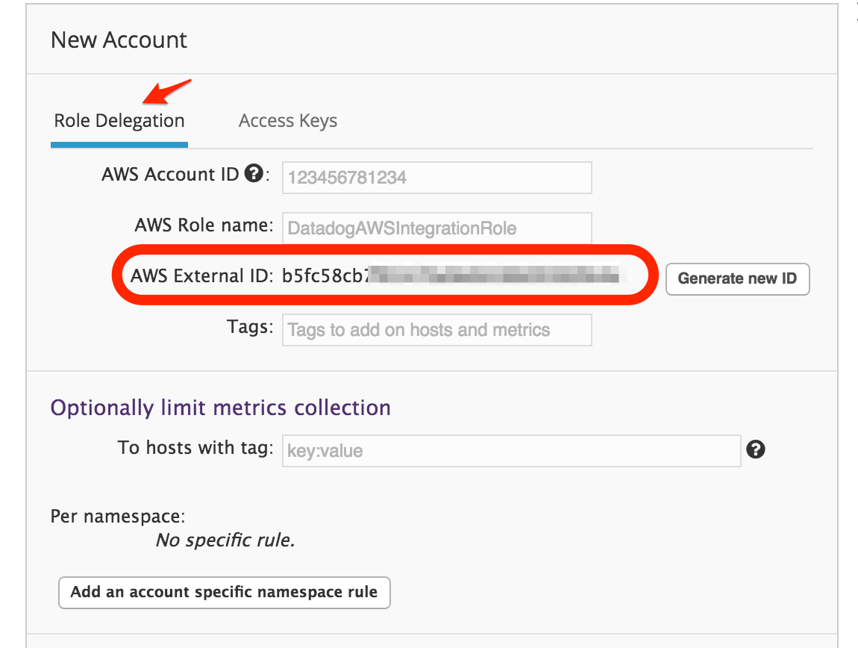
Task: Click the active tab underline indicator
Action: 119,143
